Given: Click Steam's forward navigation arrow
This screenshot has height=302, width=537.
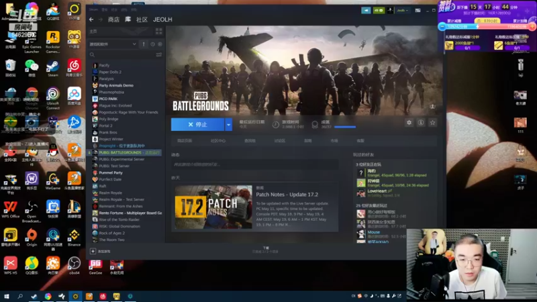Looking at the screenshot, I should coord(101,19).
